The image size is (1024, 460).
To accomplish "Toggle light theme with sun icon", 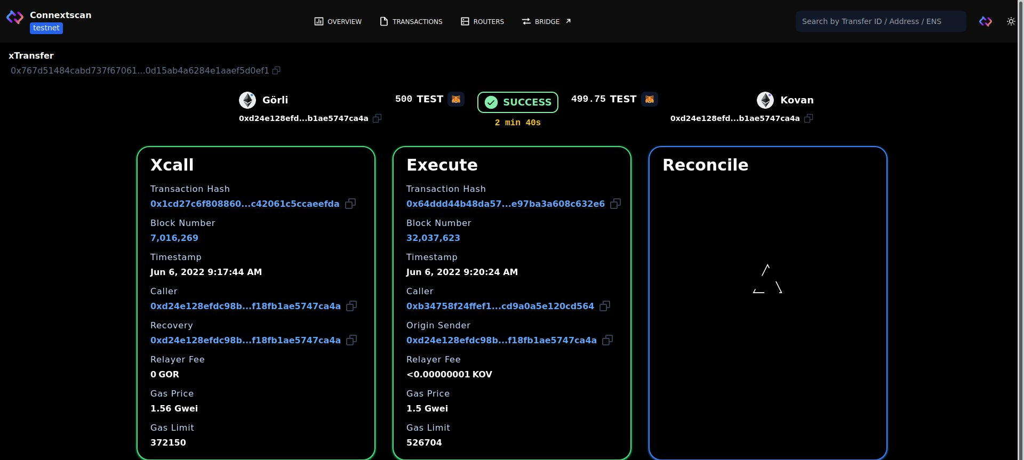I will (1011, 21).
